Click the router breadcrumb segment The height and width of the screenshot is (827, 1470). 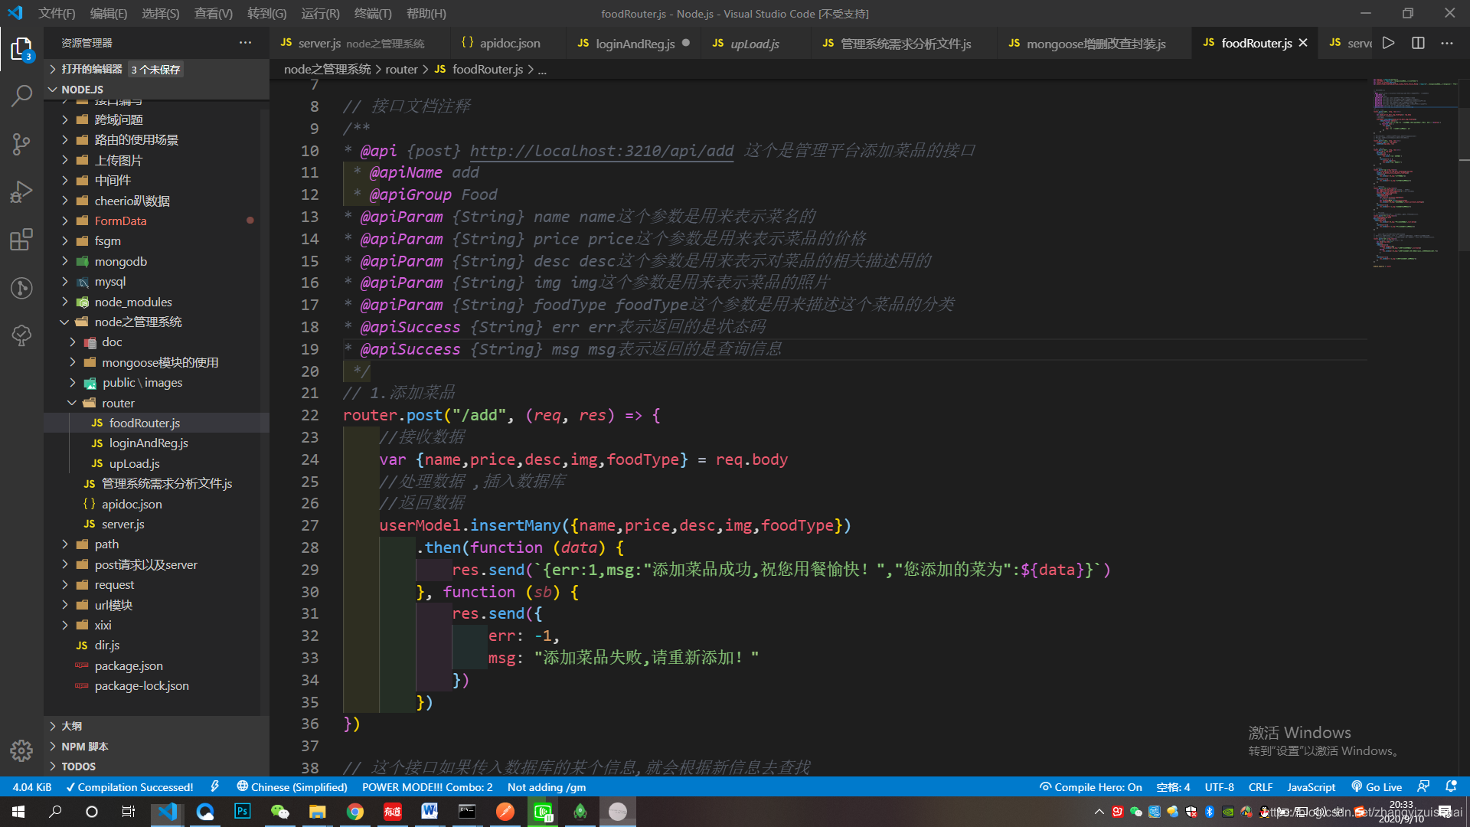[401, 69]
